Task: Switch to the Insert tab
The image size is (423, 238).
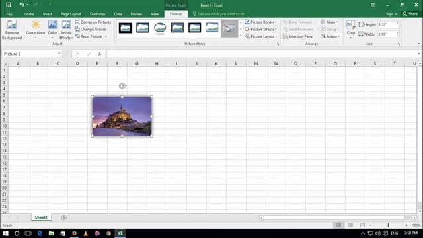Action: point(47,14)
